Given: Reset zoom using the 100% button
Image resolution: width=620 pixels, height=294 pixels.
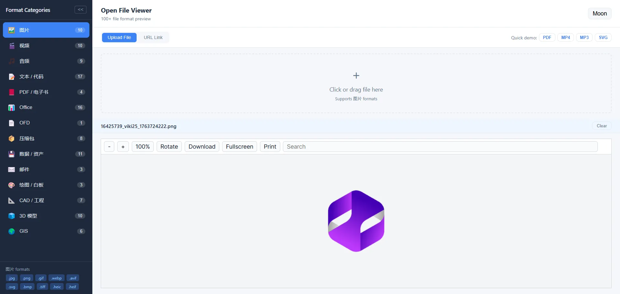Looking at the screenshot, I should pyautogui.click(x=143, y=146).
